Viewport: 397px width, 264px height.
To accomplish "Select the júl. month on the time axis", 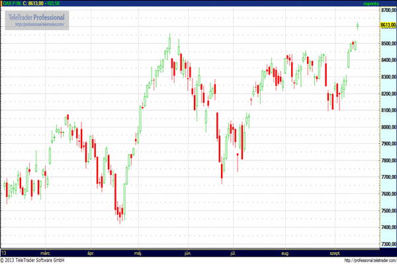I will tap(233, 253).
